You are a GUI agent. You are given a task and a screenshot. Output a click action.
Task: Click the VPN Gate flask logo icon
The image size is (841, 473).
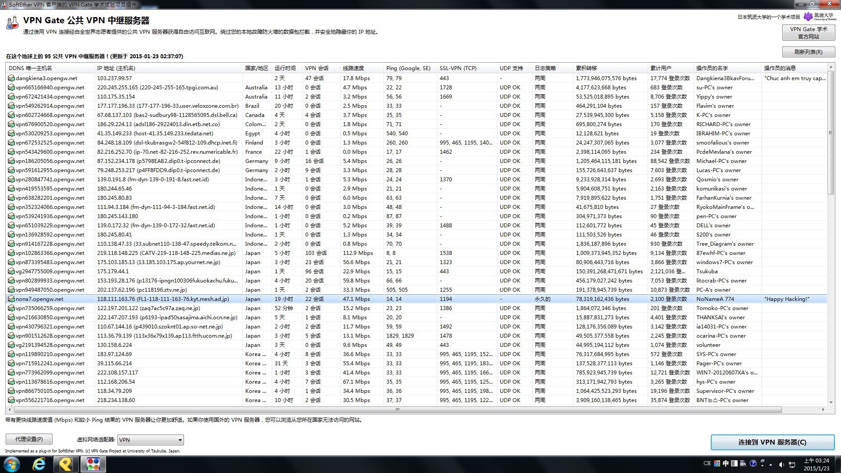pos(12,23)
